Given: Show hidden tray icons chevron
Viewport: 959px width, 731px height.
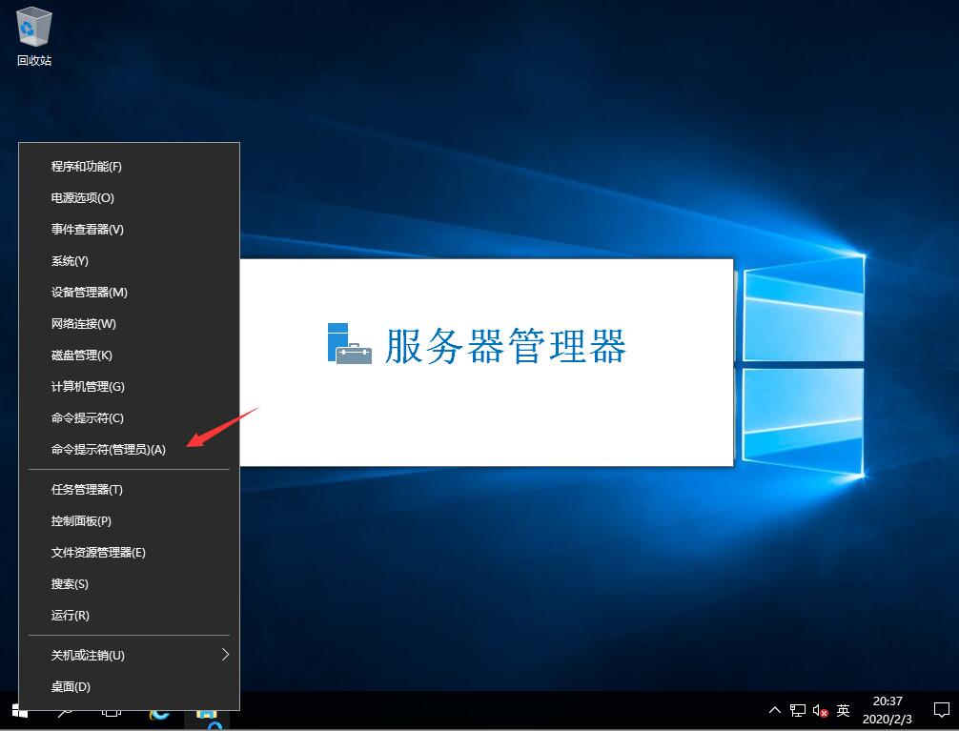Looking at the screenshot, I should pos(774,710).
